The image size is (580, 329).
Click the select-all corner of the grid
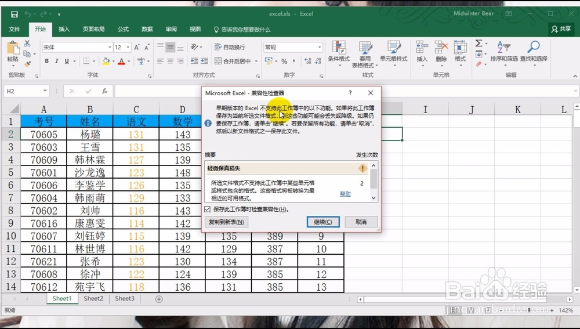[x=14, y=109]
